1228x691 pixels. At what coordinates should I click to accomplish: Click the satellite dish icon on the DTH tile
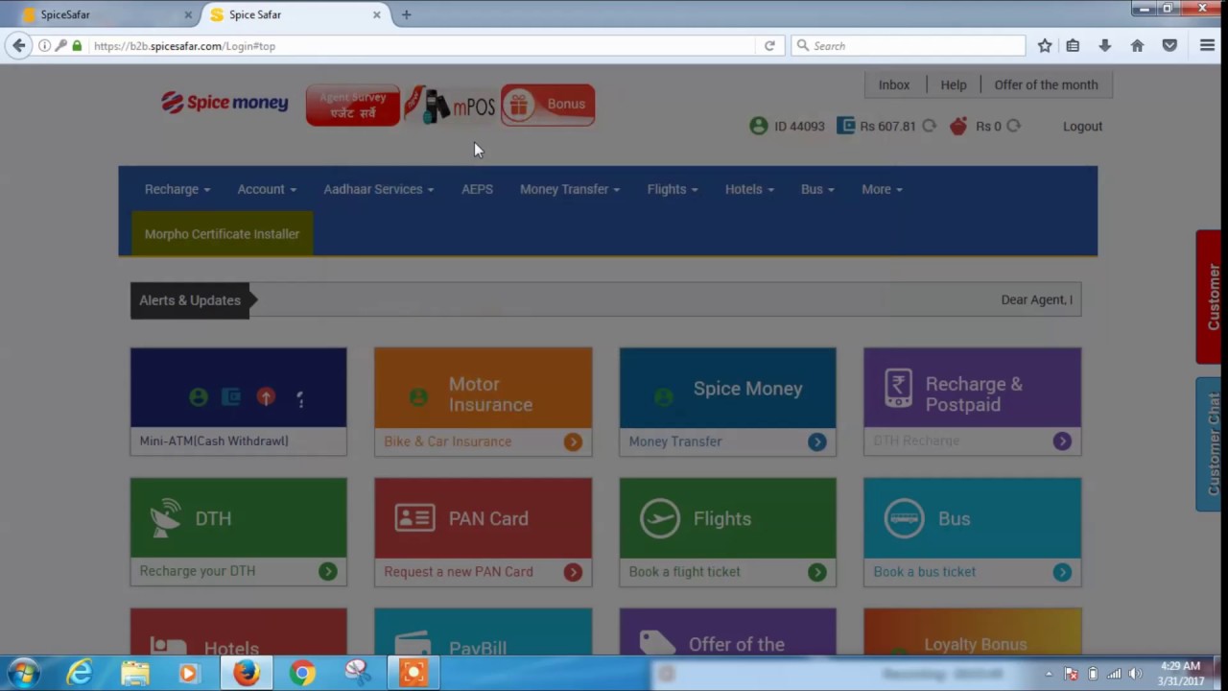[165, 517]
